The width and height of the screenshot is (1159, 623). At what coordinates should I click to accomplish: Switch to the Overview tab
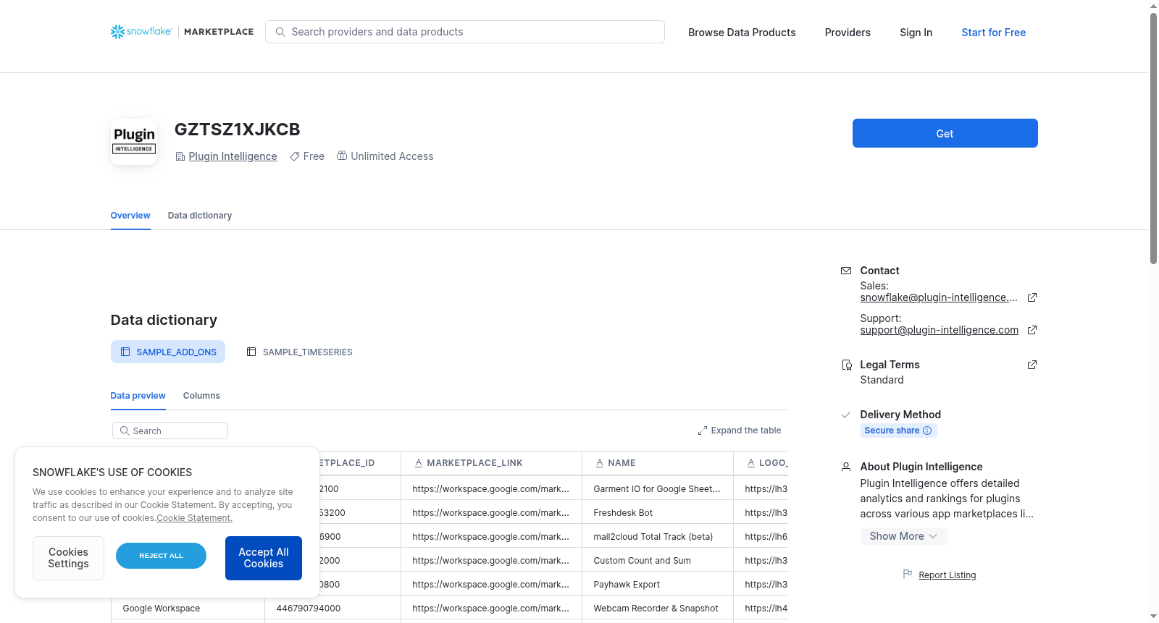pos(130,216)
